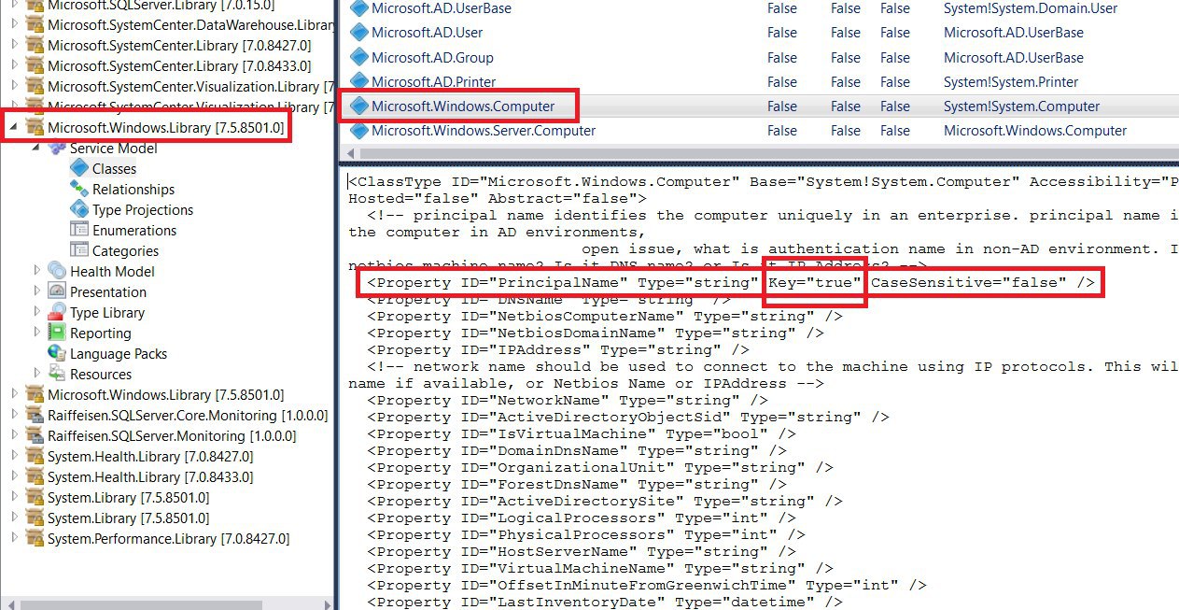Click the Microsoft.AD.Group class icon
Viewport: 1179px width, 610px height.
358,58
